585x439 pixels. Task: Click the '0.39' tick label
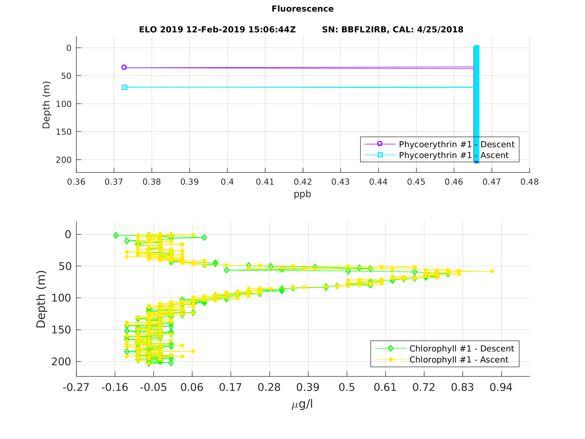[x=190, y=182]
